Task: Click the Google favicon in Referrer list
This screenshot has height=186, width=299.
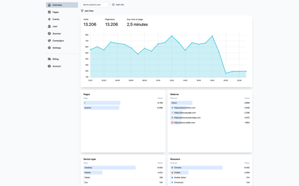Action: (x=172, y=113)
